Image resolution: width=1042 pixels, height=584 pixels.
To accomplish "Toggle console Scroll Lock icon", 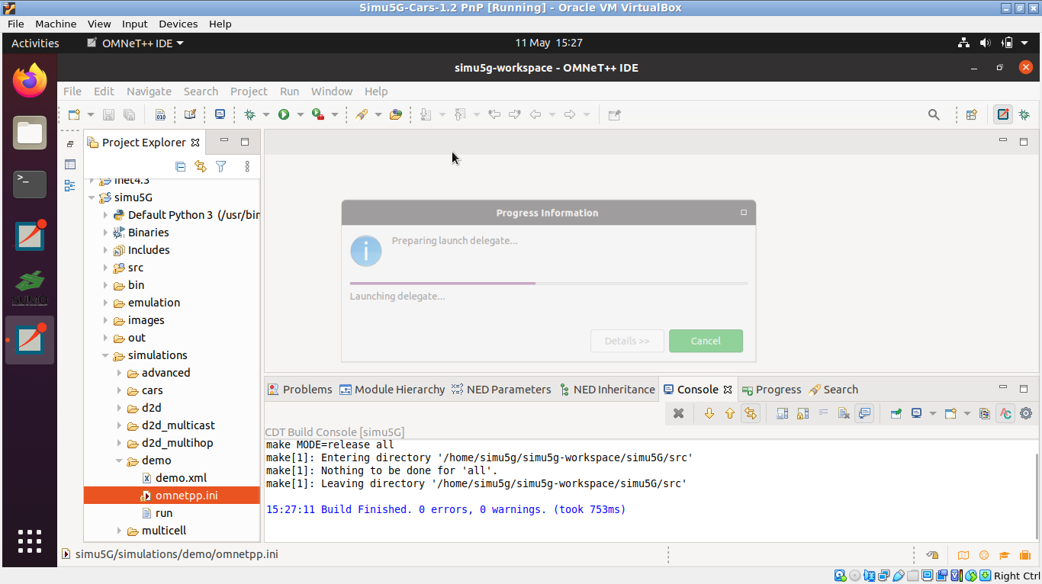I will pos(802,413).
